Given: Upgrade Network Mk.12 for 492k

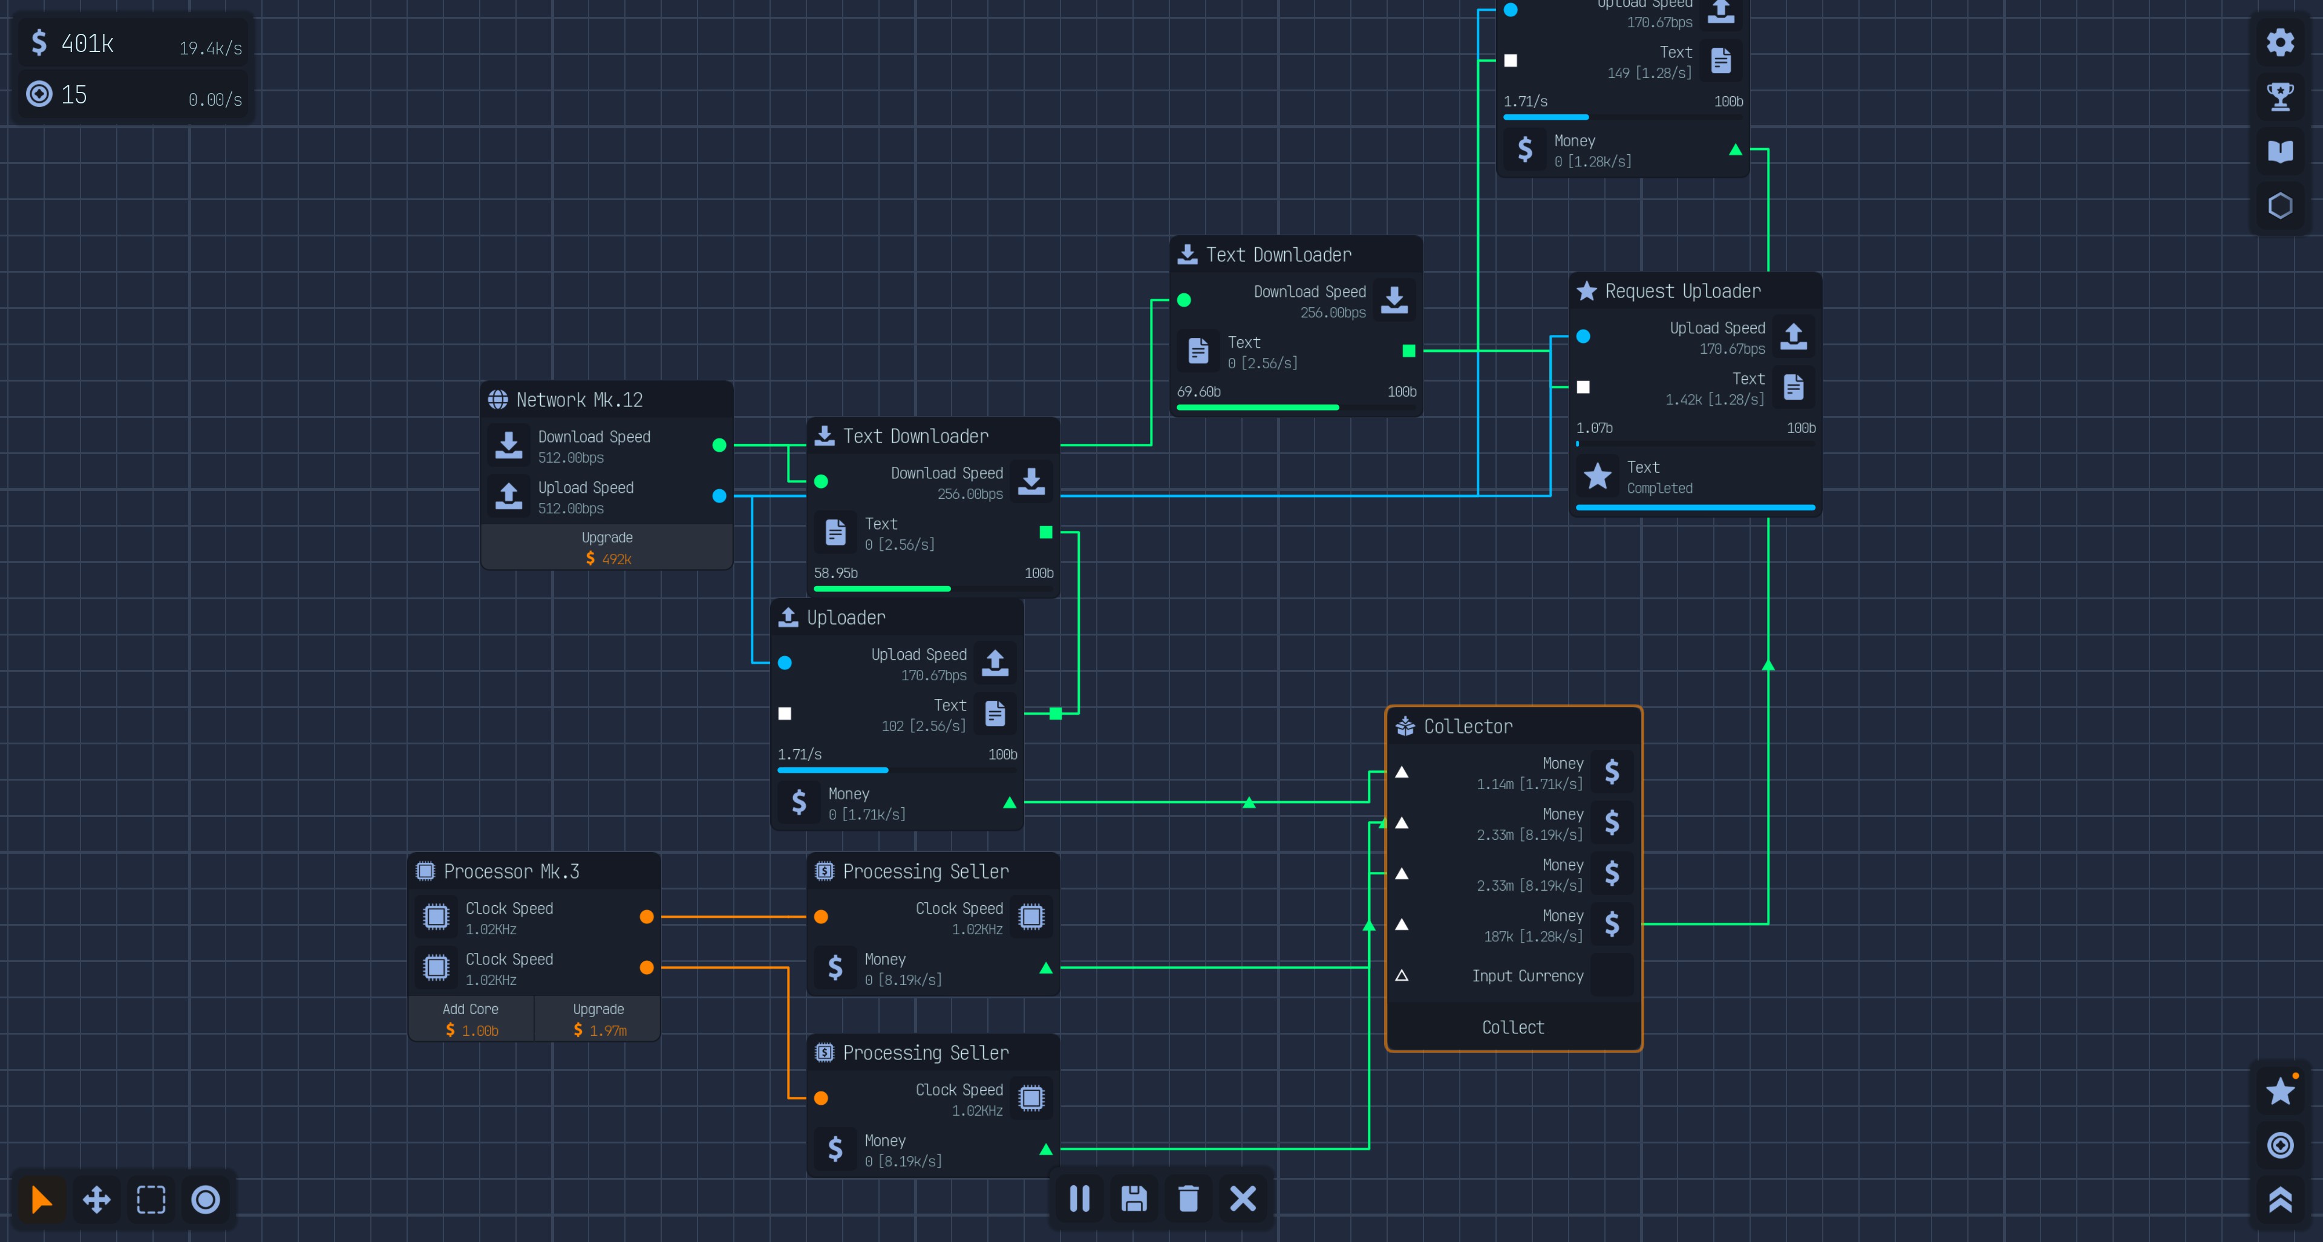Looking at the screenshot, I should click(607, 547).
